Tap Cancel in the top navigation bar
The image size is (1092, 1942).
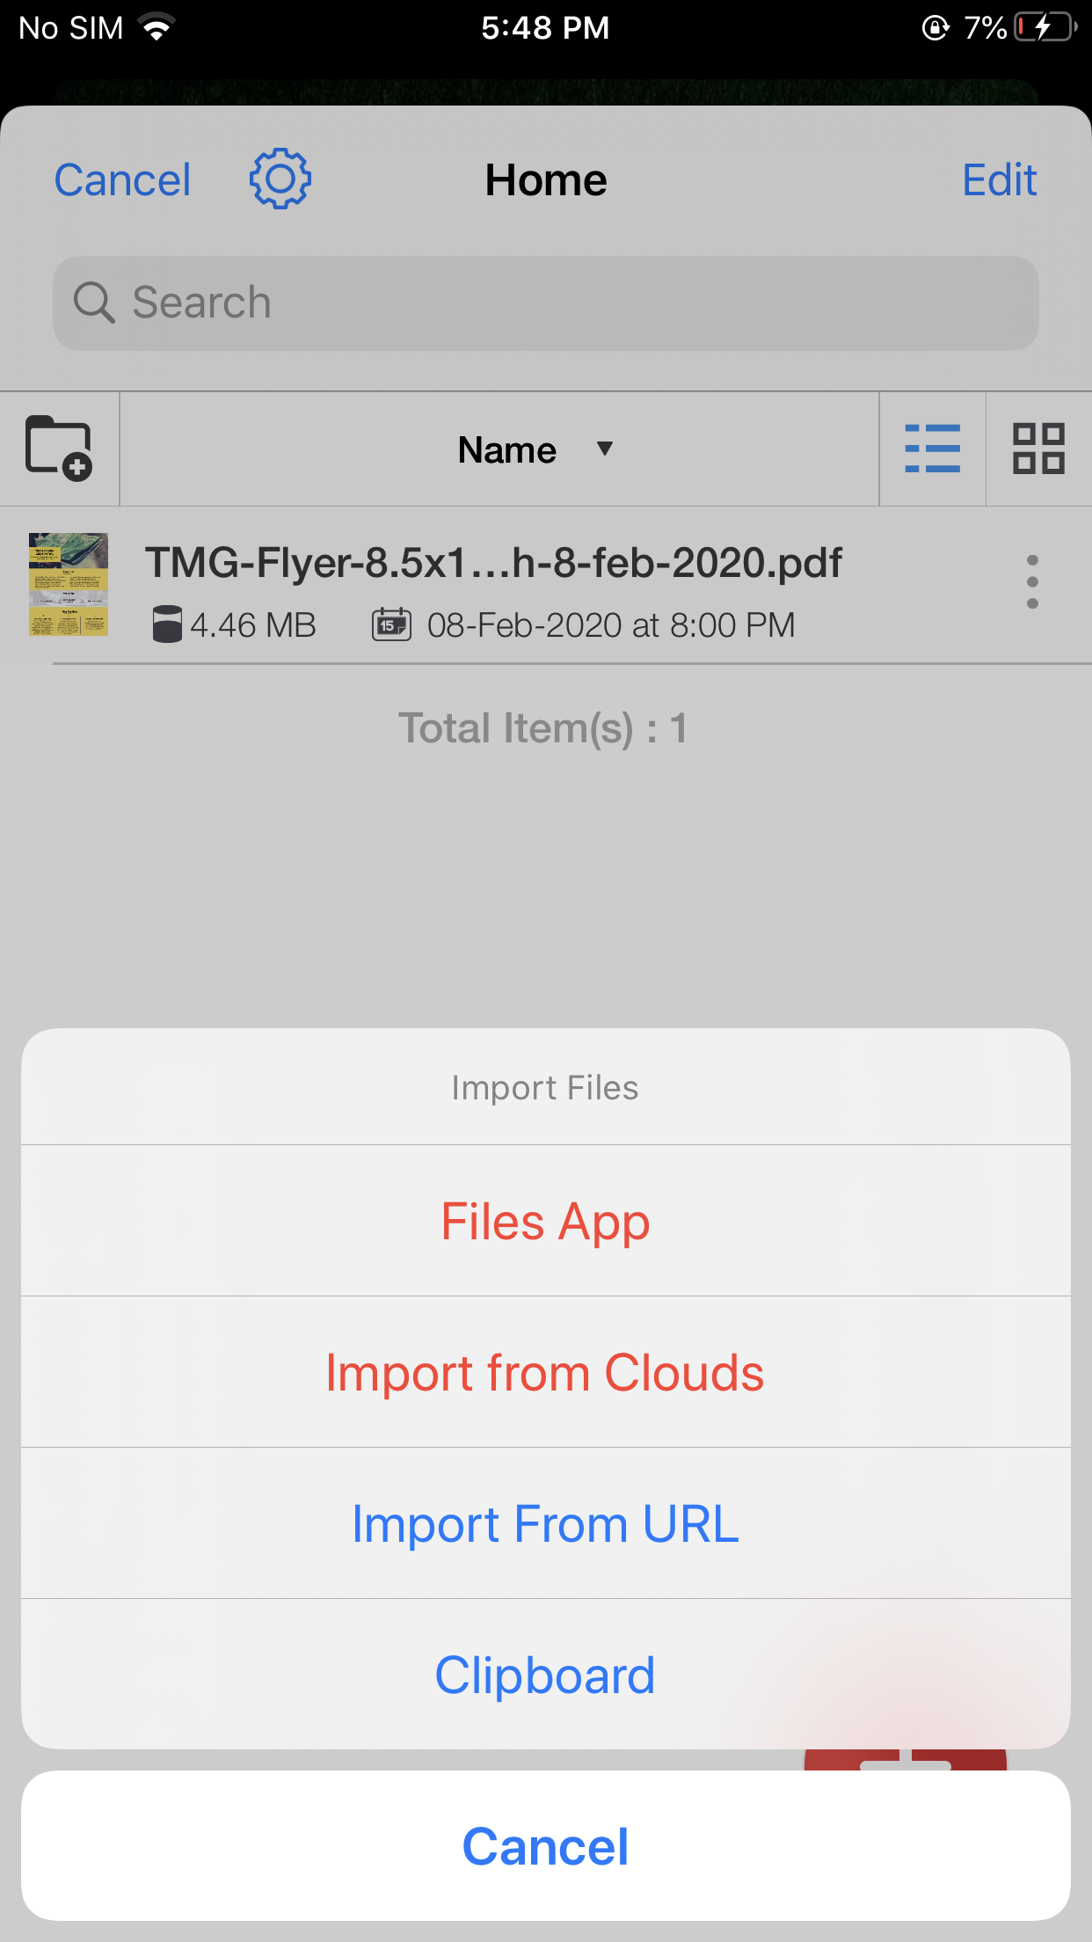122,180
